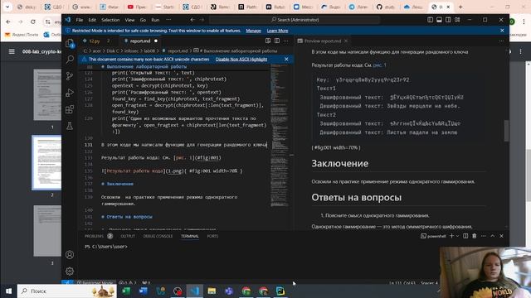Open the Selection menu
The height and width of the screenshot is (298, 531).
pos(110,20)
